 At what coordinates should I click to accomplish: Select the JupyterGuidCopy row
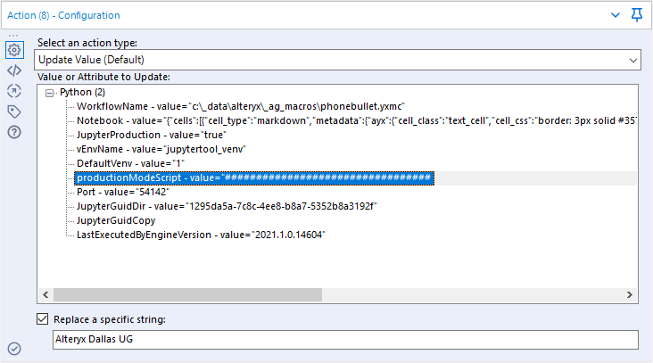(116, 220)
